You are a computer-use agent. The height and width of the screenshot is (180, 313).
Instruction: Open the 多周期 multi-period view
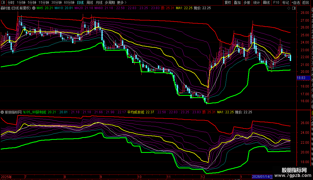pyautogui.click(x=110, y=2)
